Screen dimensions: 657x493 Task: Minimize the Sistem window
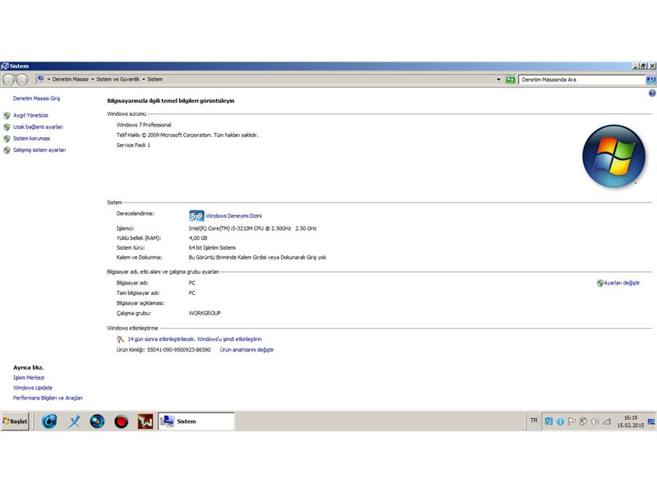[635, 67]
